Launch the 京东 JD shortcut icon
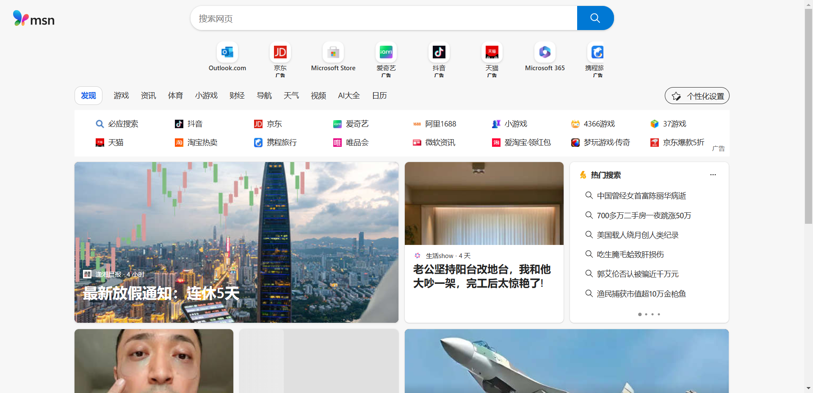The height and width of the screenshot is (393, 813). [x=280, y=52]
